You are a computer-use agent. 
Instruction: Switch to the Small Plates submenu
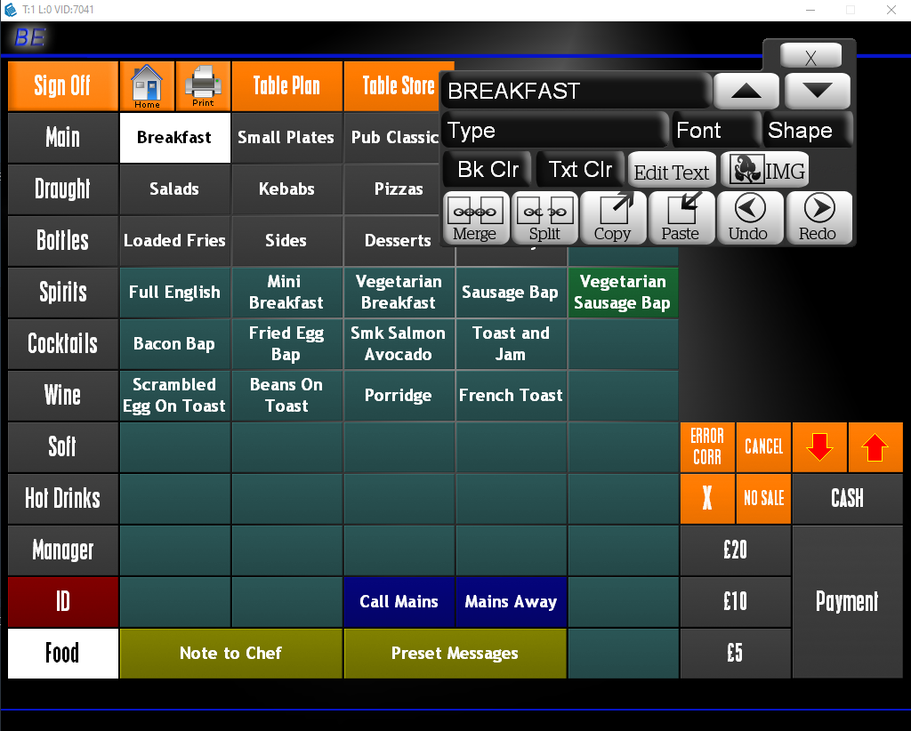(x=286, y=138)
